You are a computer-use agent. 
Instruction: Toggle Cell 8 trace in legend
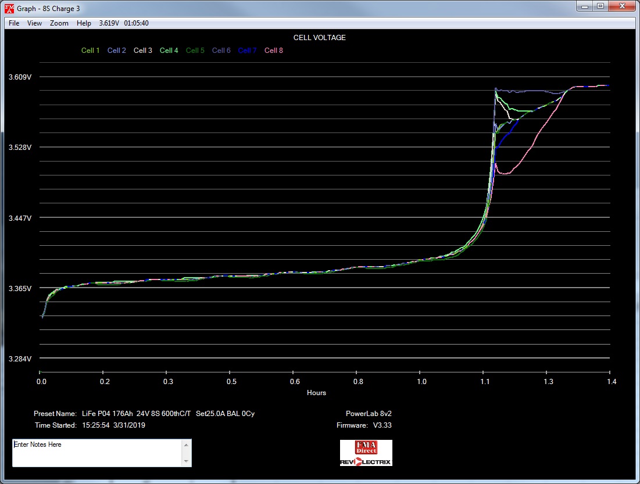click(x=274, y=51)
